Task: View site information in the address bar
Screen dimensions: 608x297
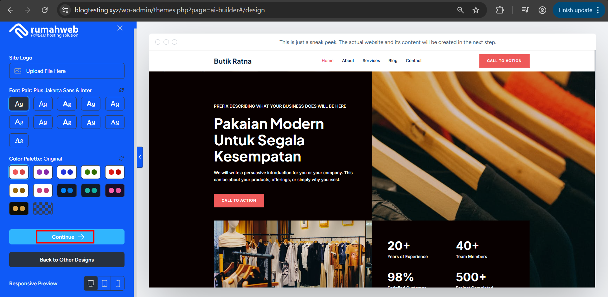Action: tap(65, 10)
